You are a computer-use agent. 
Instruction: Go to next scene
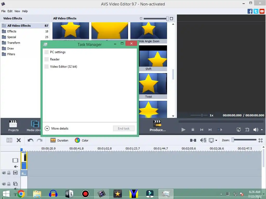click(x=220, y=130)
